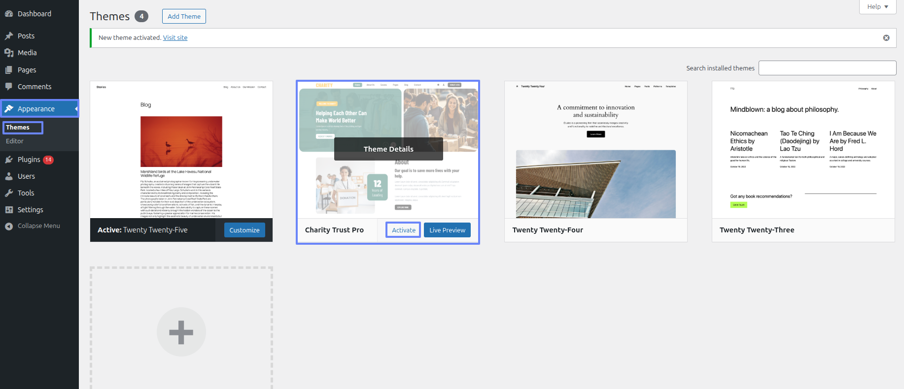904x389 pixels.
Task: Activate the Charity Trust Pro theme
Action: 403,230
